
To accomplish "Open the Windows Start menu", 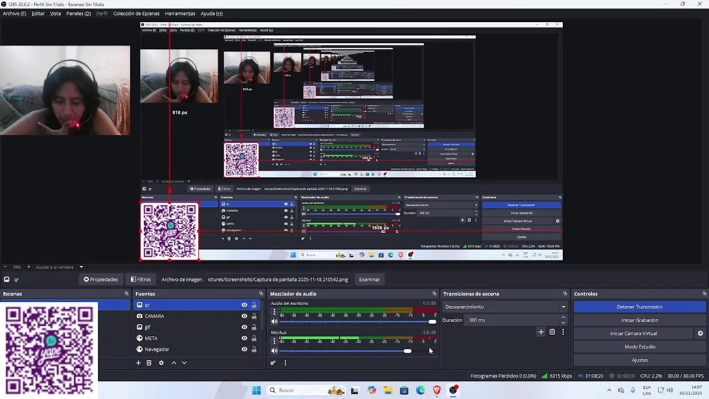I will tap(256, 390).
